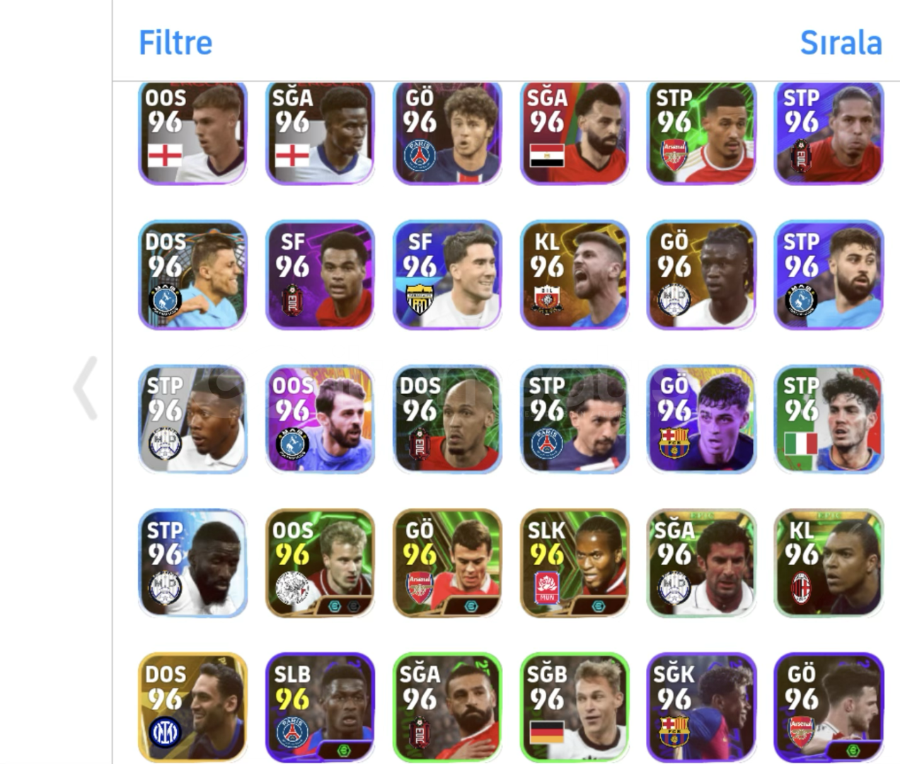Open the Sırala sort menu
The width and height of the screenshot is (900, 764).
(841, 42)
